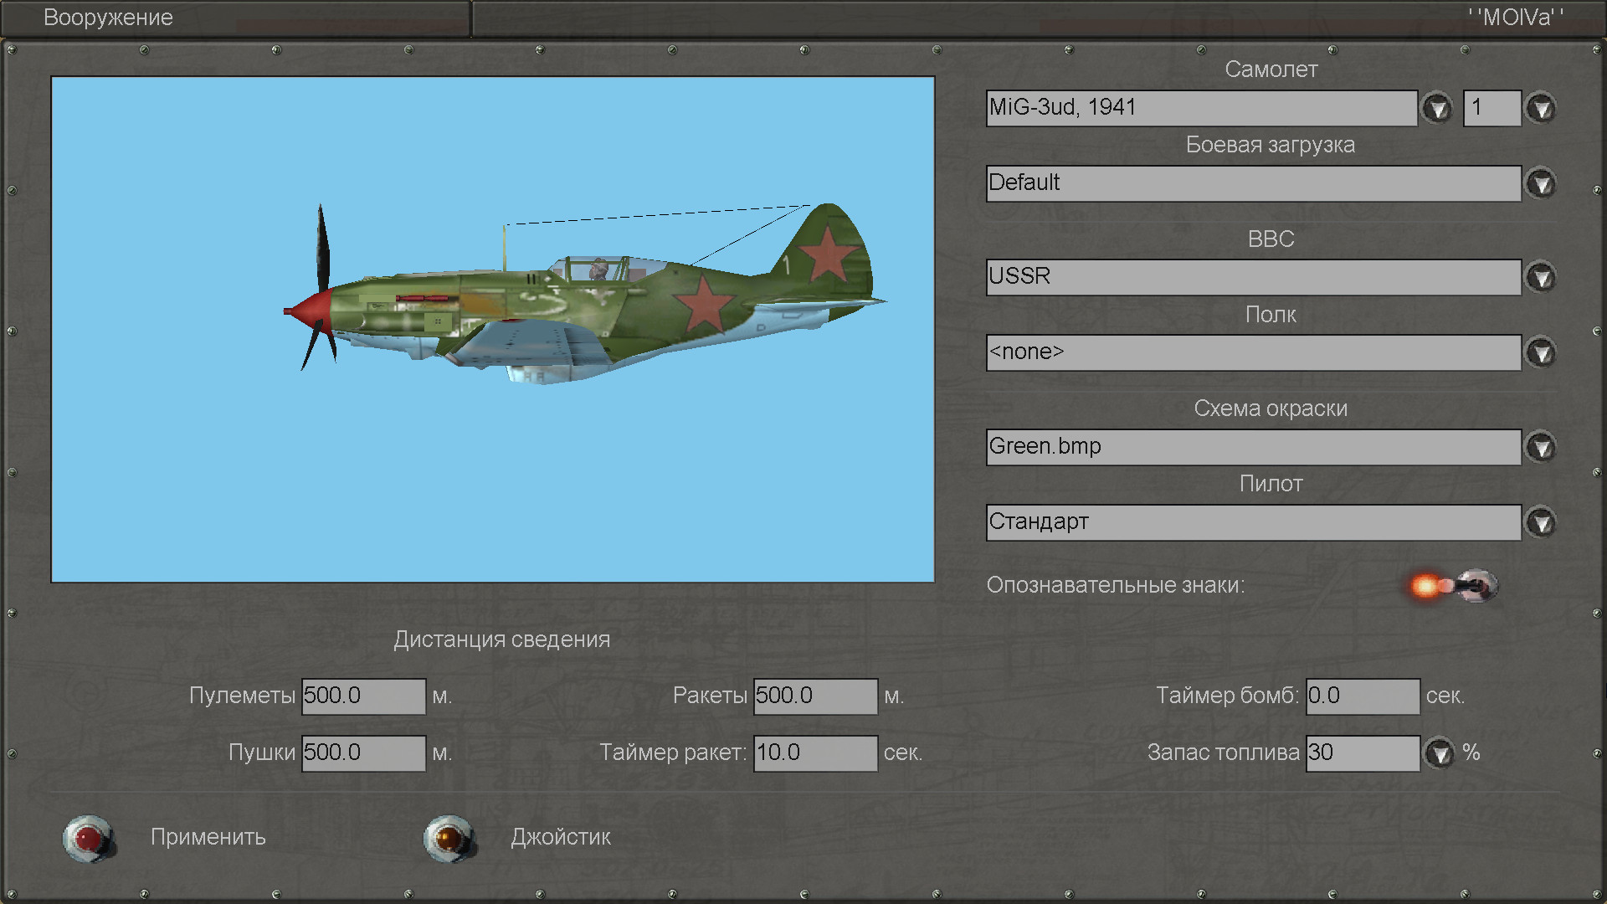Click the Таймер бомб input field
Screen dimensions: 1607x904
pyautogui.click(x=1362, y=696)
